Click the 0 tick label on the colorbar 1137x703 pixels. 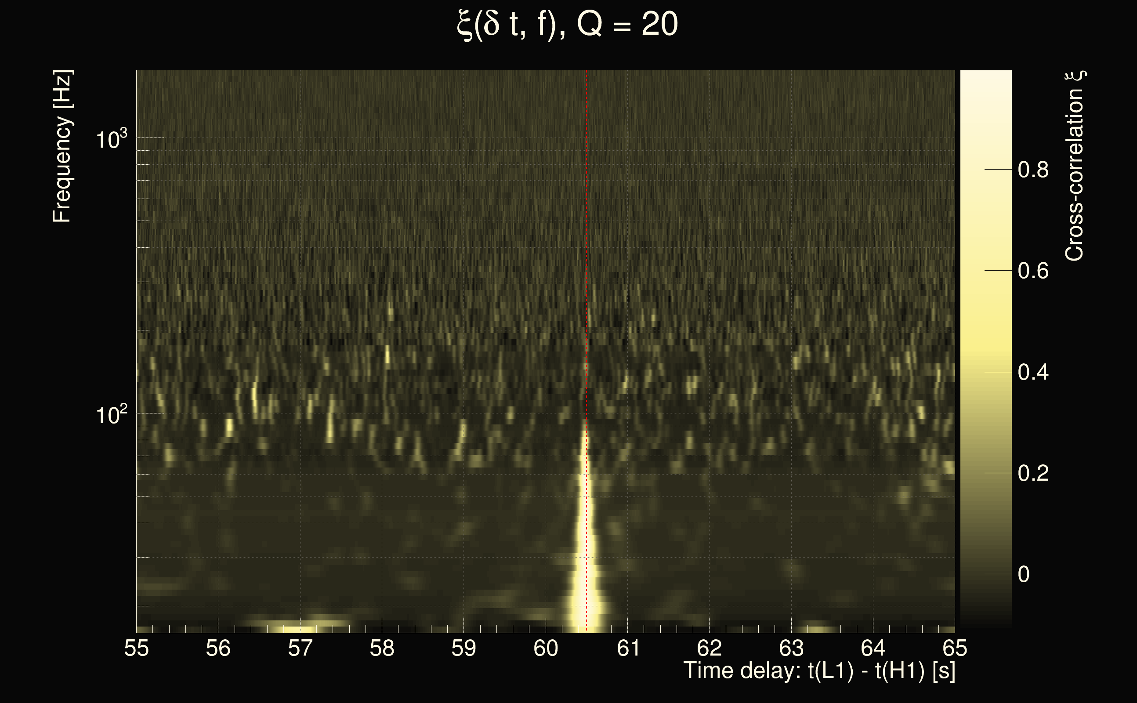1024,575
